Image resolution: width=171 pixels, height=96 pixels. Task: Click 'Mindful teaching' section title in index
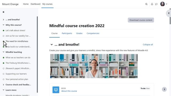[14, 52]
